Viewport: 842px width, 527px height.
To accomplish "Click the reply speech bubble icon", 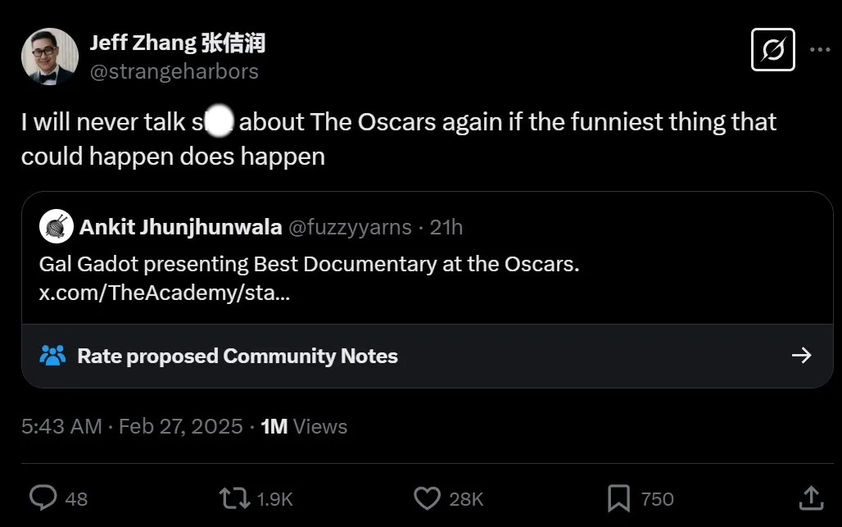I will point(43,497).
